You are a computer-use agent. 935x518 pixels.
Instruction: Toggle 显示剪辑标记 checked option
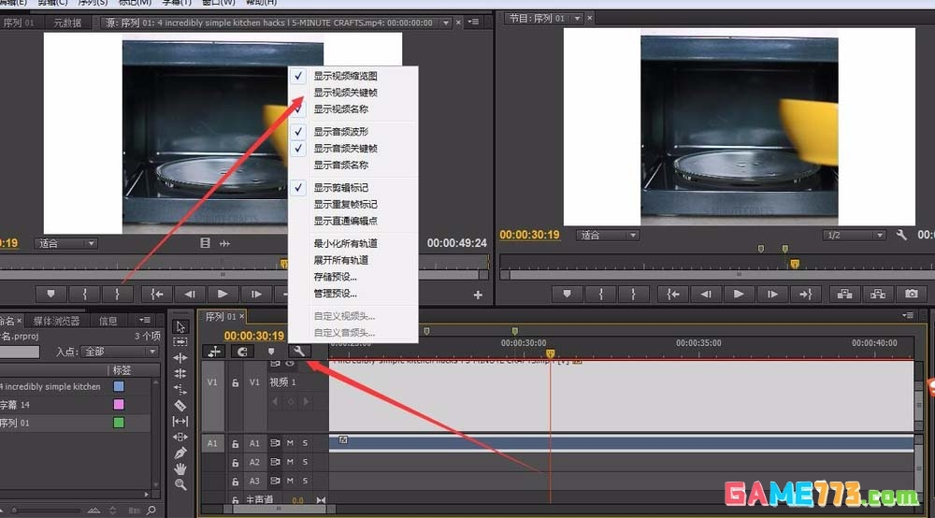[x=352, y=188]
